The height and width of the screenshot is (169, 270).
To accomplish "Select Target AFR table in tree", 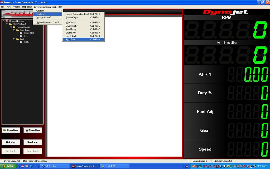I will pos(29,33).
